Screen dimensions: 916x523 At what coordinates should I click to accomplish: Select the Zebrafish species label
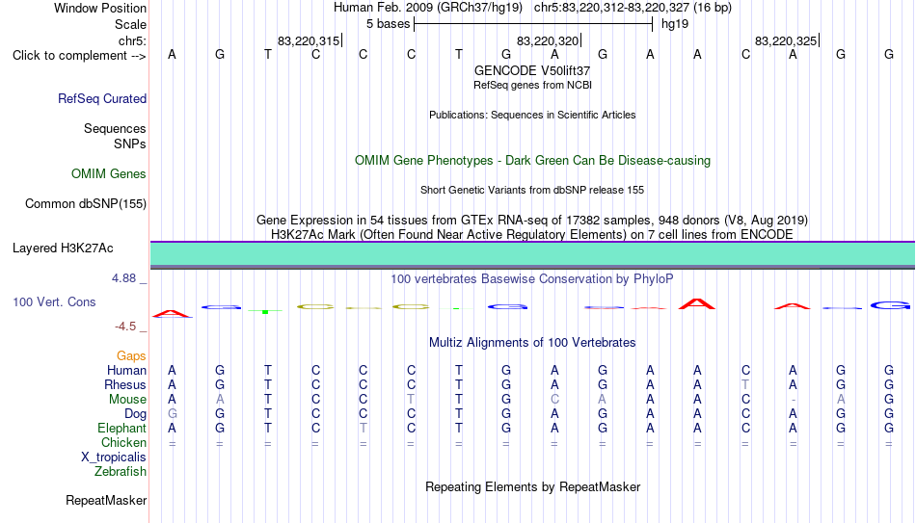tap(121, 471)
